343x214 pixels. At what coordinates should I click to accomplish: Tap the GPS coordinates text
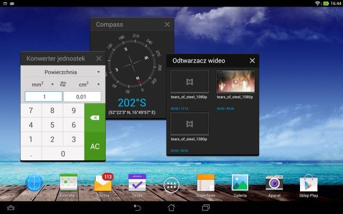click(x=132, y=112)
